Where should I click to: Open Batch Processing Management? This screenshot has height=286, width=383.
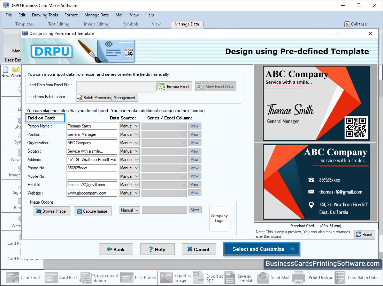pos(107,98)
